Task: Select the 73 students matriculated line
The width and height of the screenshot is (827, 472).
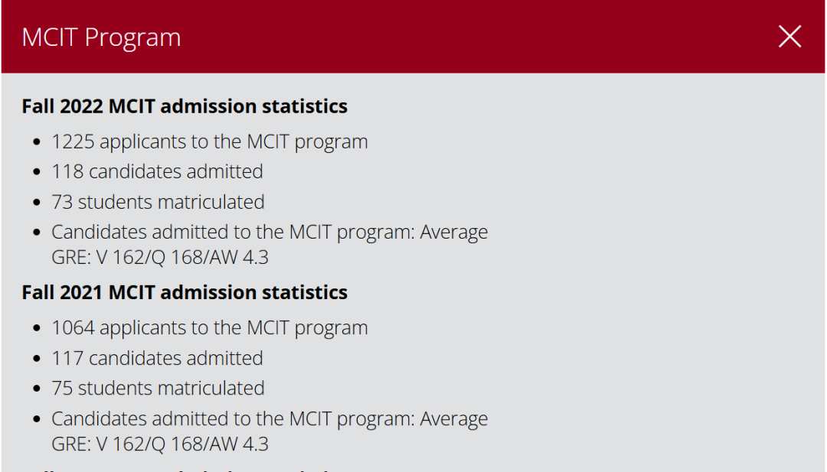Action: [158, 202]
